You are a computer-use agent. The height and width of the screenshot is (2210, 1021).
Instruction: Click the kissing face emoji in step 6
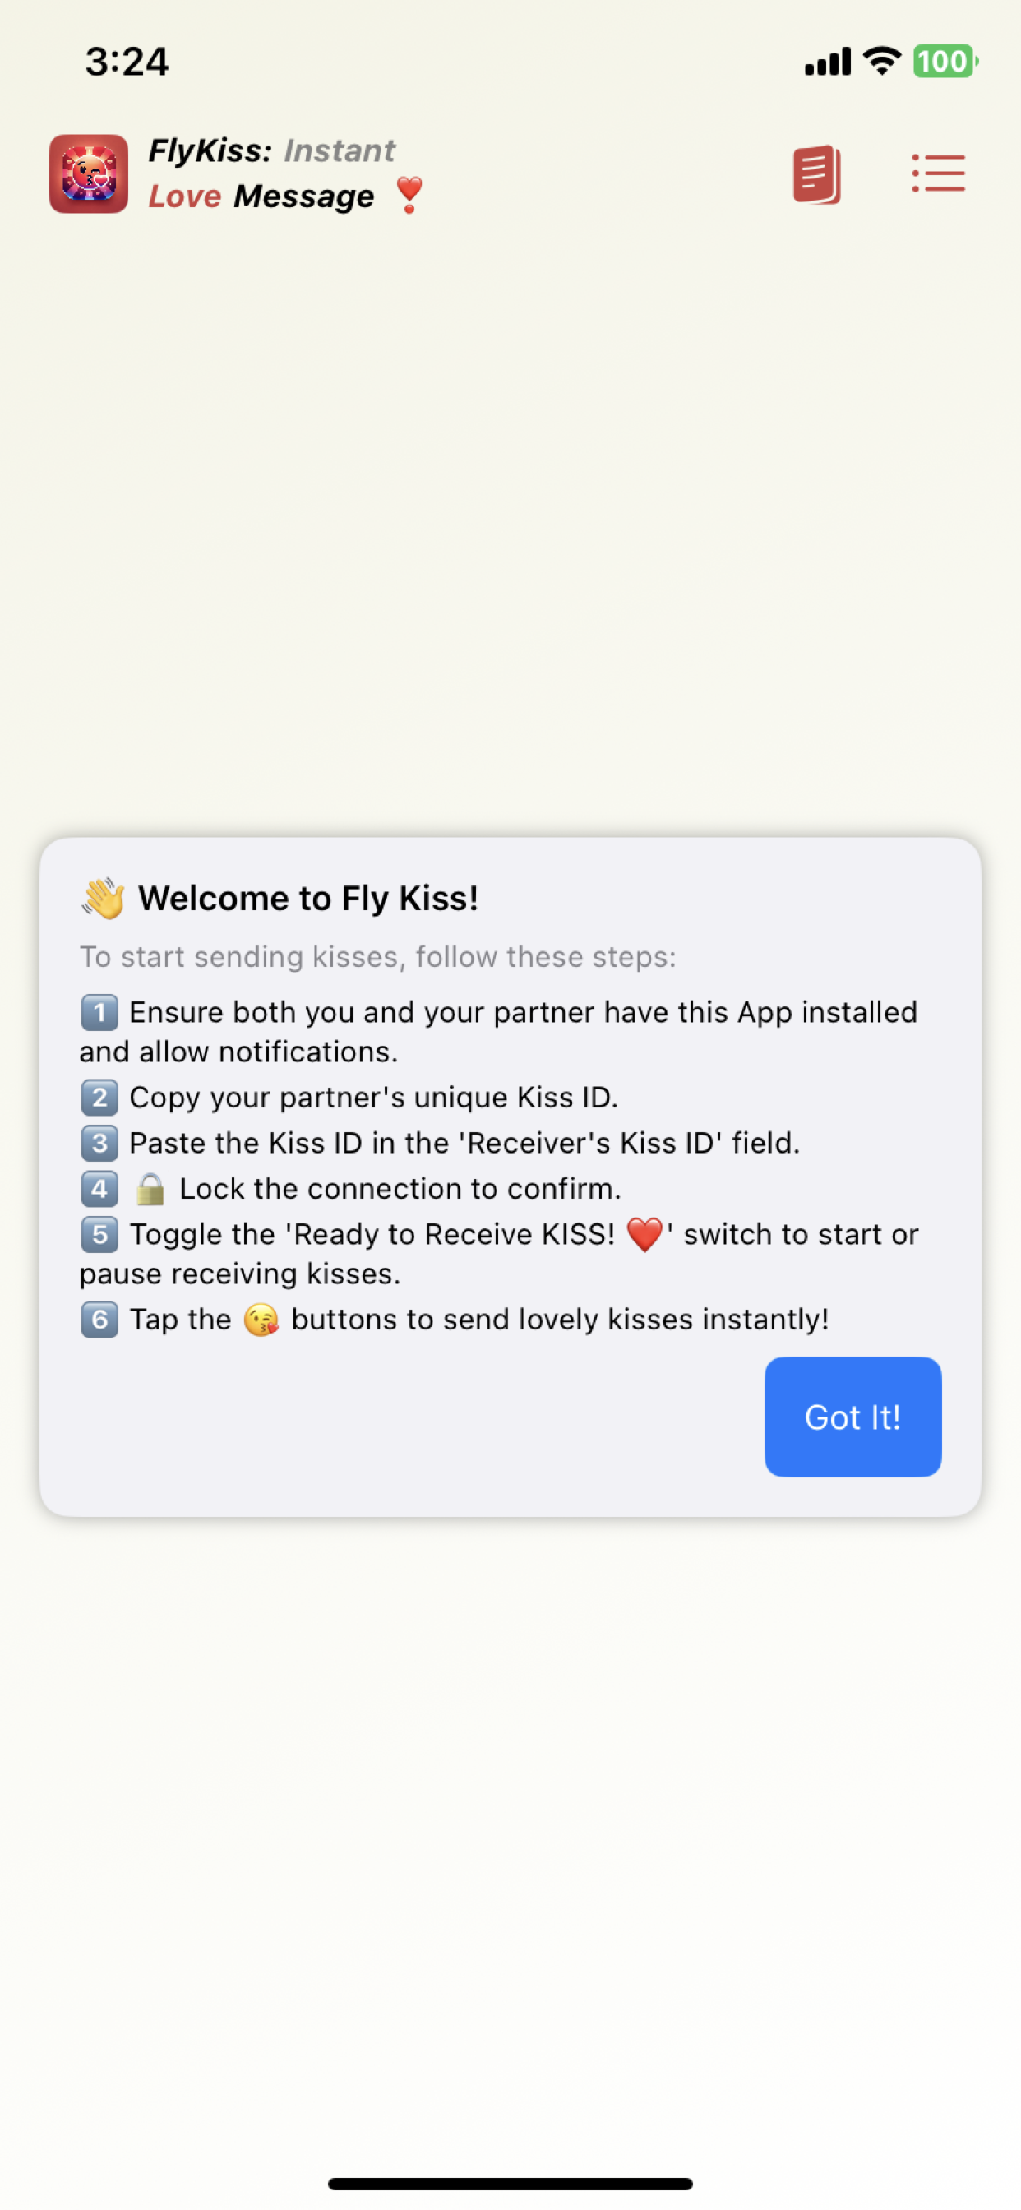click(x=261, y=1319)
